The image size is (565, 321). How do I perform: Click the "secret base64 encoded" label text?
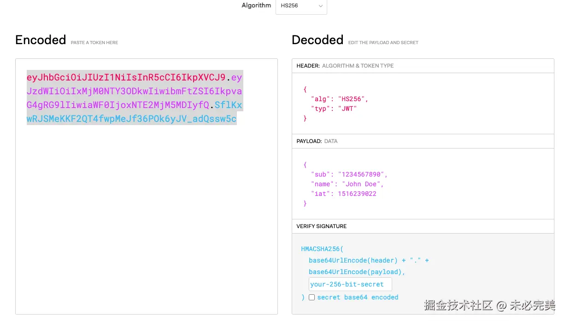(358, 298)
